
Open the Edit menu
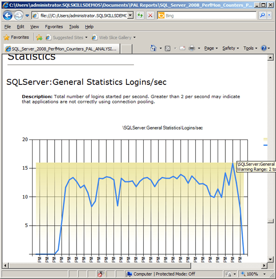coord(20,27)
